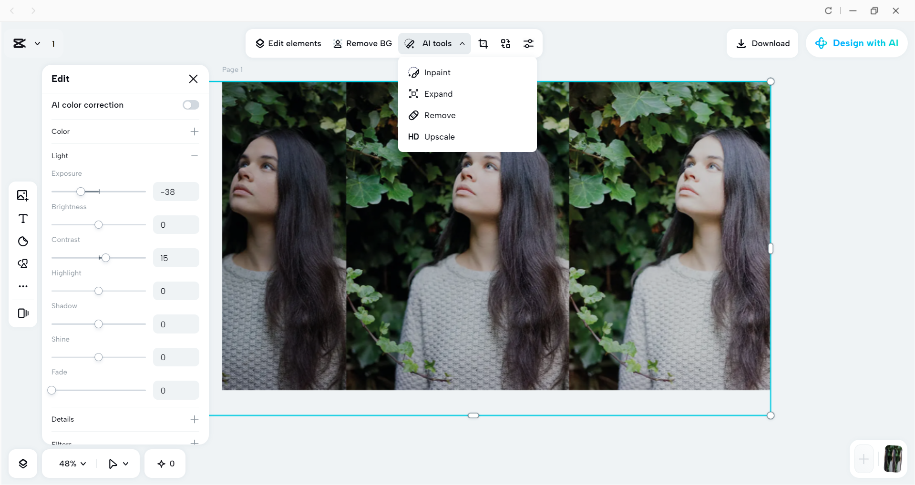
Task: Open the cursor mode dropdown at bottom
Action: tap(117, 463)
